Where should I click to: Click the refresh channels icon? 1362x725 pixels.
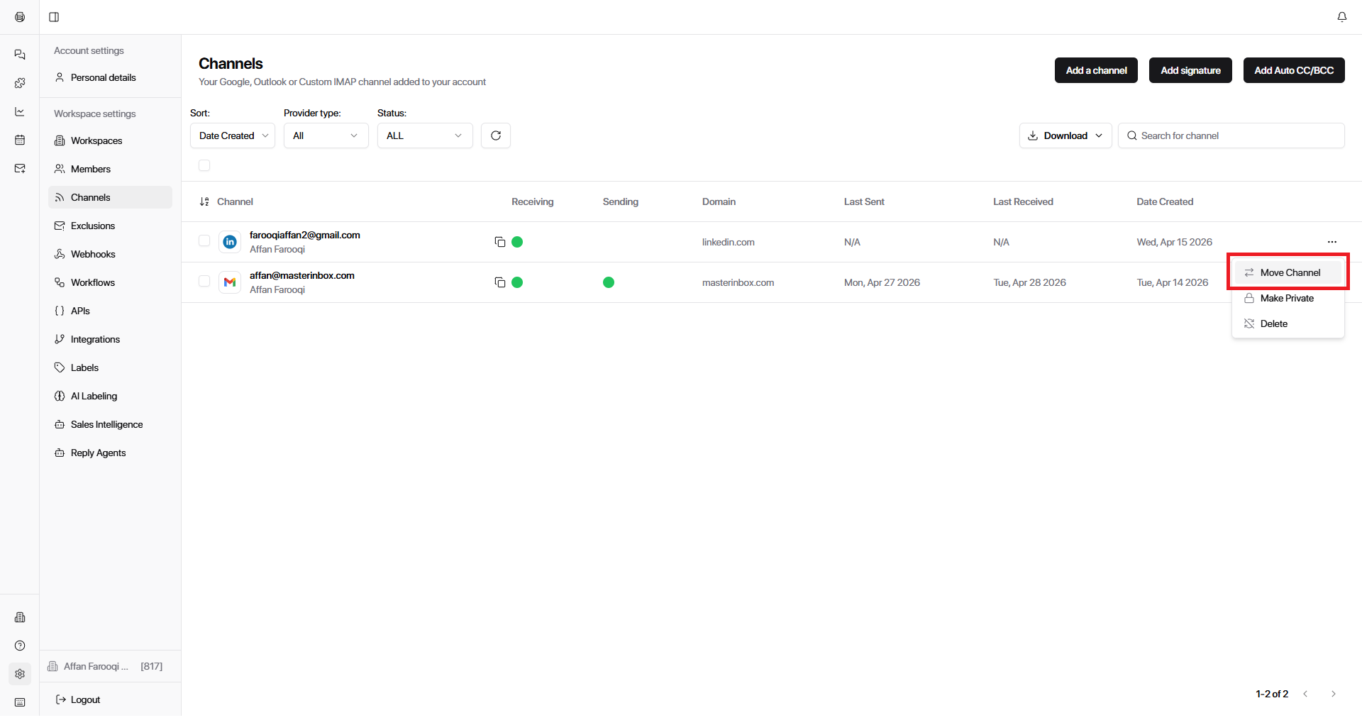tap(496, 135)
